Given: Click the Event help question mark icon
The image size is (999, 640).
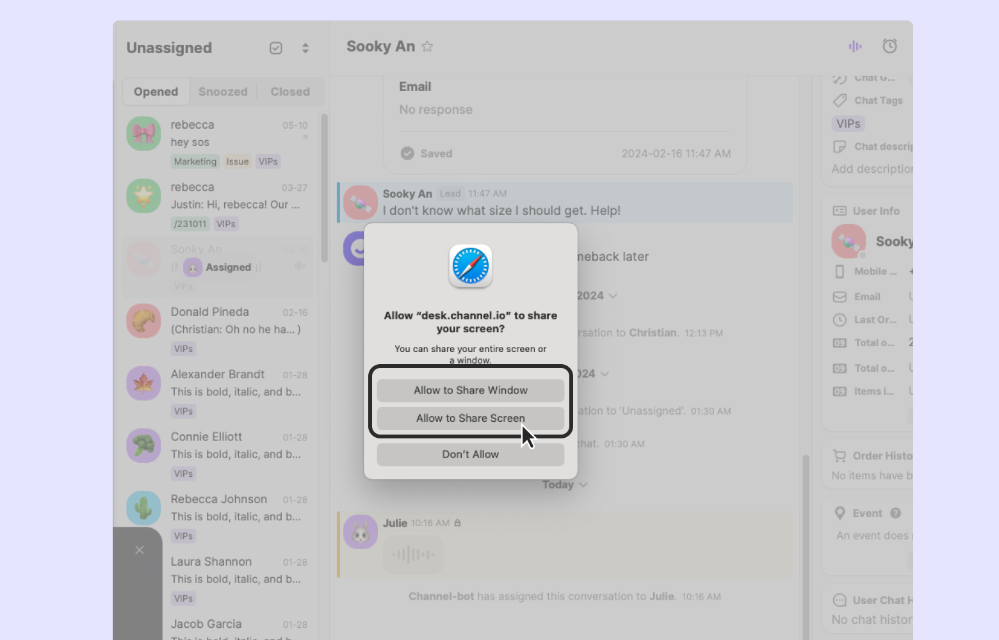Looking at the screenshot, I should [896, 513].
